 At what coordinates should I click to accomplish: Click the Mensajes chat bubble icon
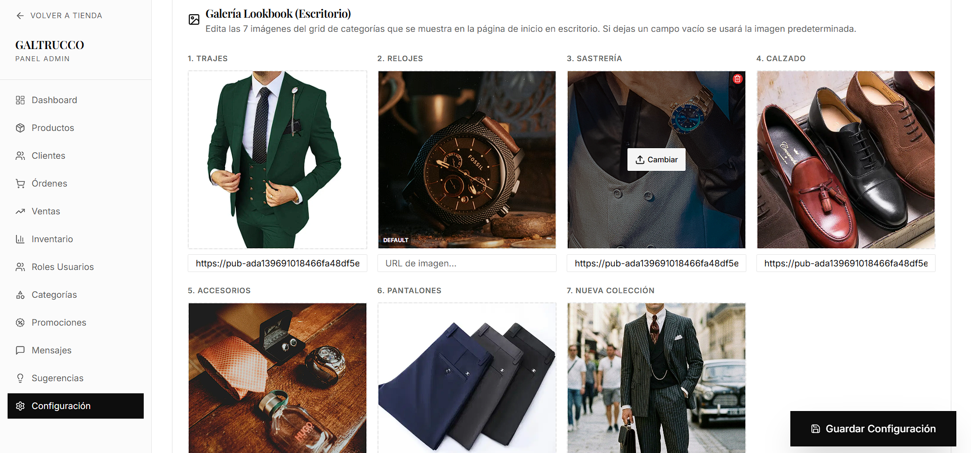click(x=20, y=350)
